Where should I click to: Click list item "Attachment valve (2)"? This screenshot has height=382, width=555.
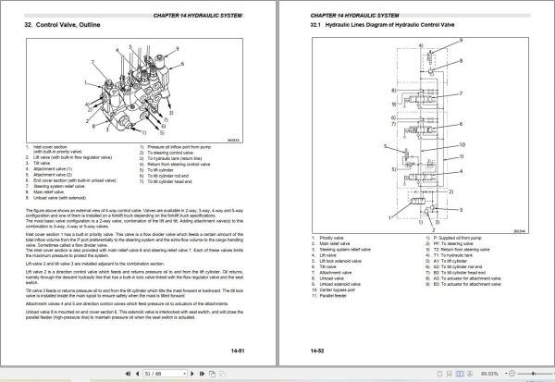(53, 175)
